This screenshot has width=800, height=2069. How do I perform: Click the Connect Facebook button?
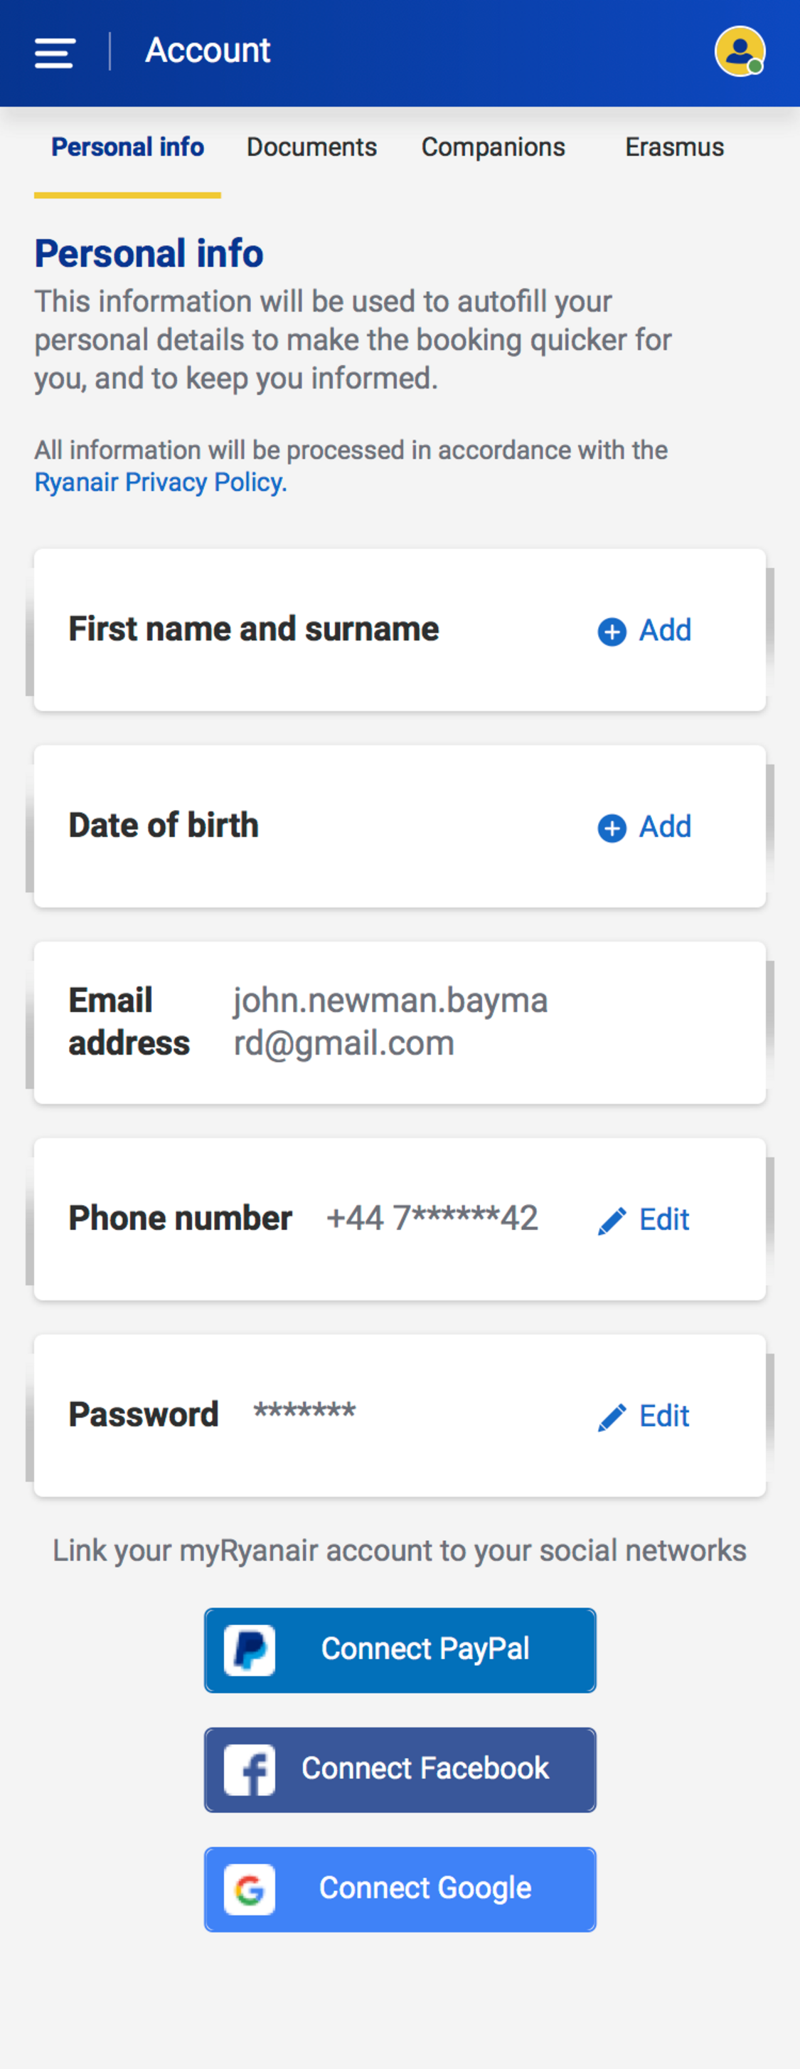click(x=400, y=1769)
